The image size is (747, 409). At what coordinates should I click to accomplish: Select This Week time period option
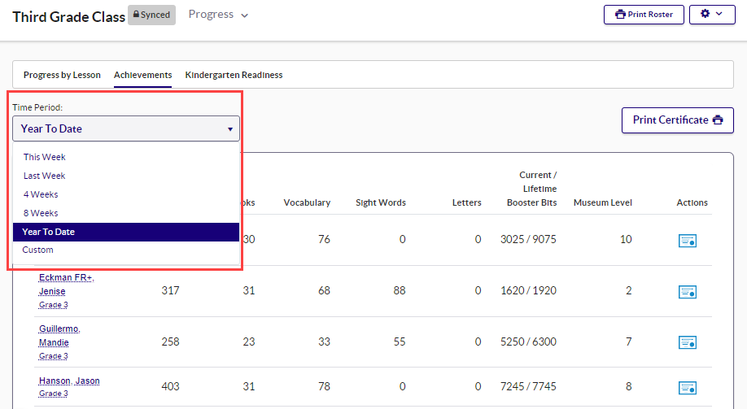[45, 157]
